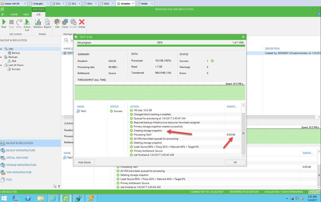
Task: Click the action log scrollbar thumb
Action: (243, 133)
